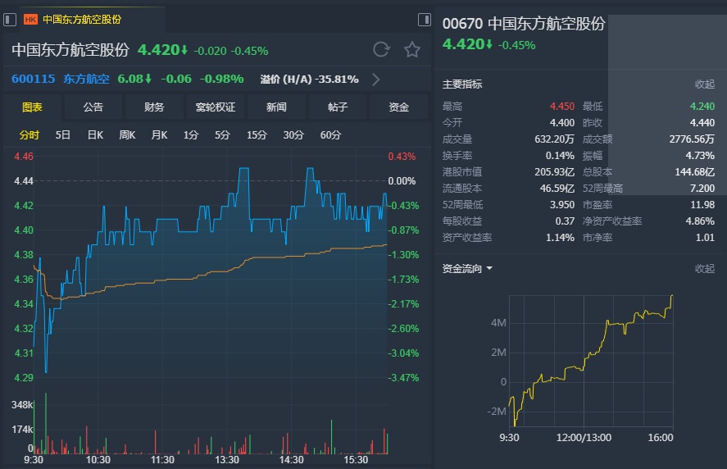Click the 52周最低 value 3.950
This screenshot has width=727, height=469.
562,205
